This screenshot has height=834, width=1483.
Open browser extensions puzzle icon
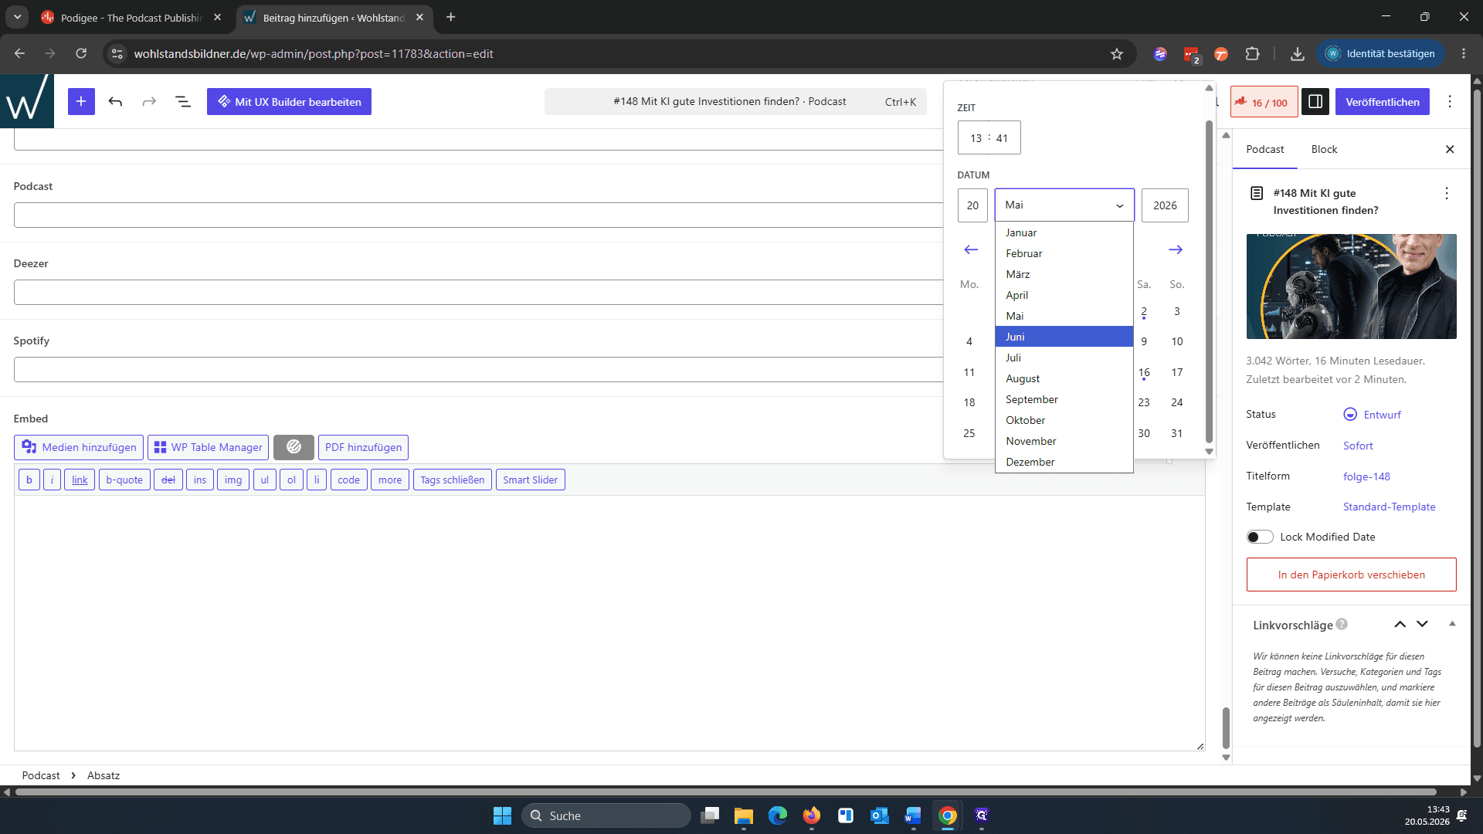point(1252,53)
